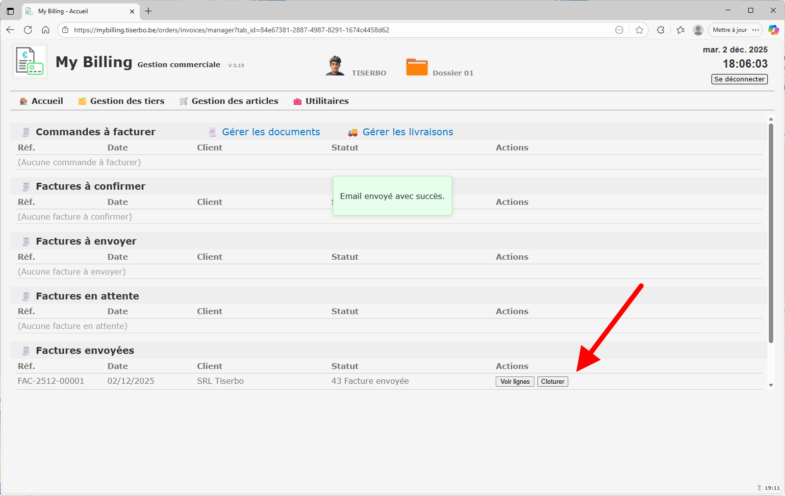Click the My Billing invoice logo icon
The height and width of the screenshot is (496, 785).
coord(30,61)
